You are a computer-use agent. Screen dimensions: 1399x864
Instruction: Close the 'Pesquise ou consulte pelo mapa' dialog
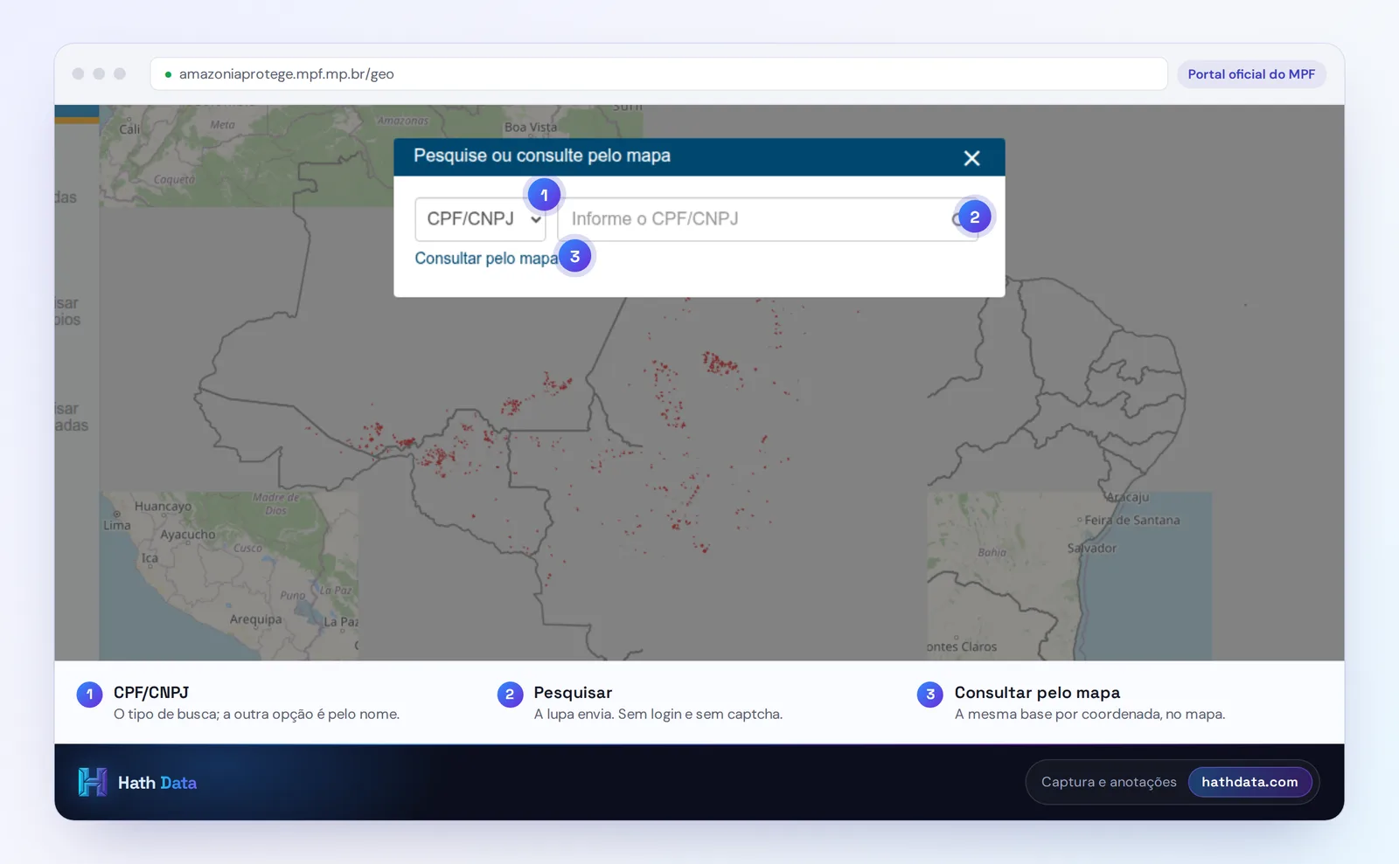pyautogui.click(x=971, y=158)
